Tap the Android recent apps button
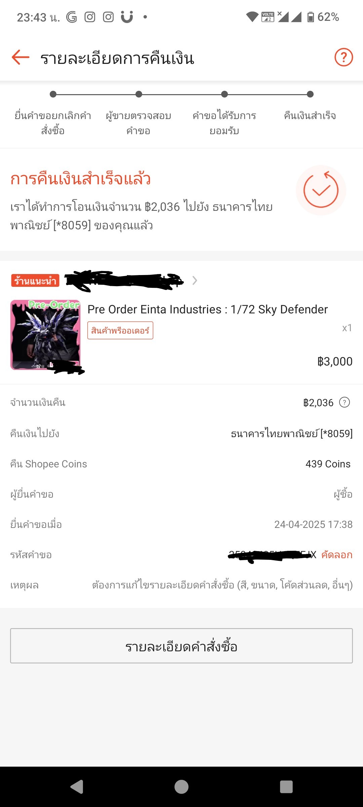363x807 pixels. click(286, 787)
